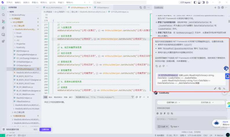
Task: Click the 打开 Agents button
Action: [x=185, y=2]
